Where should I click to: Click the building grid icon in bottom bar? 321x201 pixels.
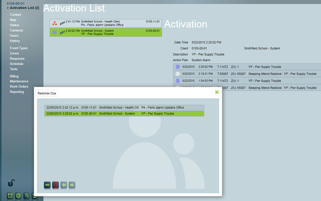(18, 196)
